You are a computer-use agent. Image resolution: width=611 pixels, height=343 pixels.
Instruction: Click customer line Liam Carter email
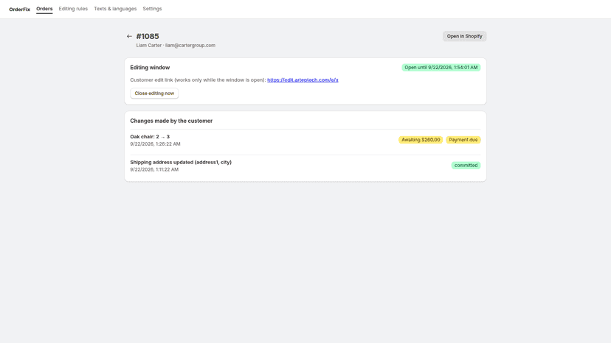176,45
